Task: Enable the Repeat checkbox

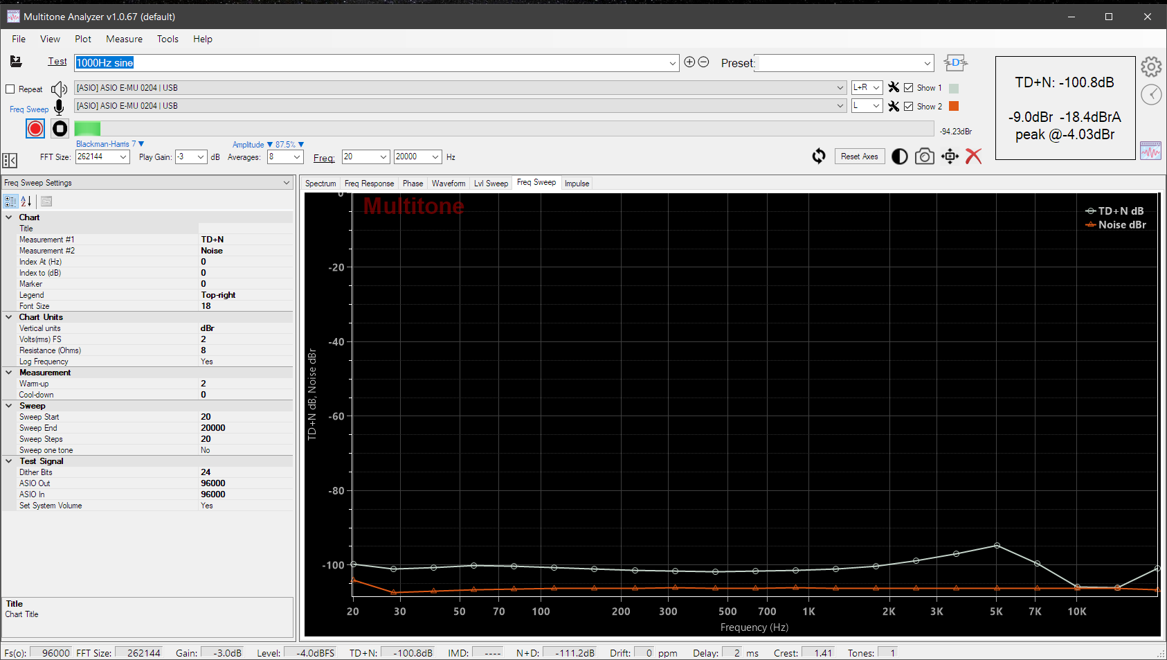Action: point(10,89)
